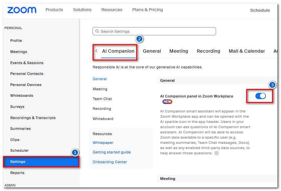Click Schedule in the top bar

coord(260,10)
